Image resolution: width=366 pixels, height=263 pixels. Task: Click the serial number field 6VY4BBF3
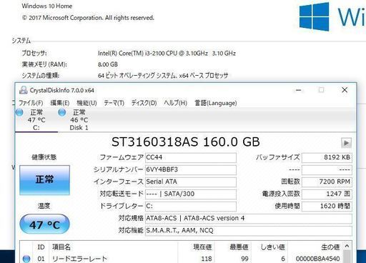pyautogui.click(x=191, y=169)
